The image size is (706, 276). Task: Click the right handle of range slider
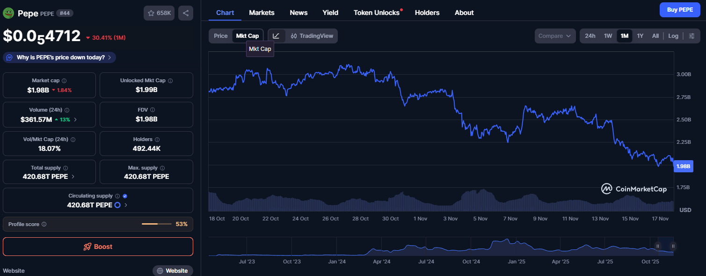point(673,246)
